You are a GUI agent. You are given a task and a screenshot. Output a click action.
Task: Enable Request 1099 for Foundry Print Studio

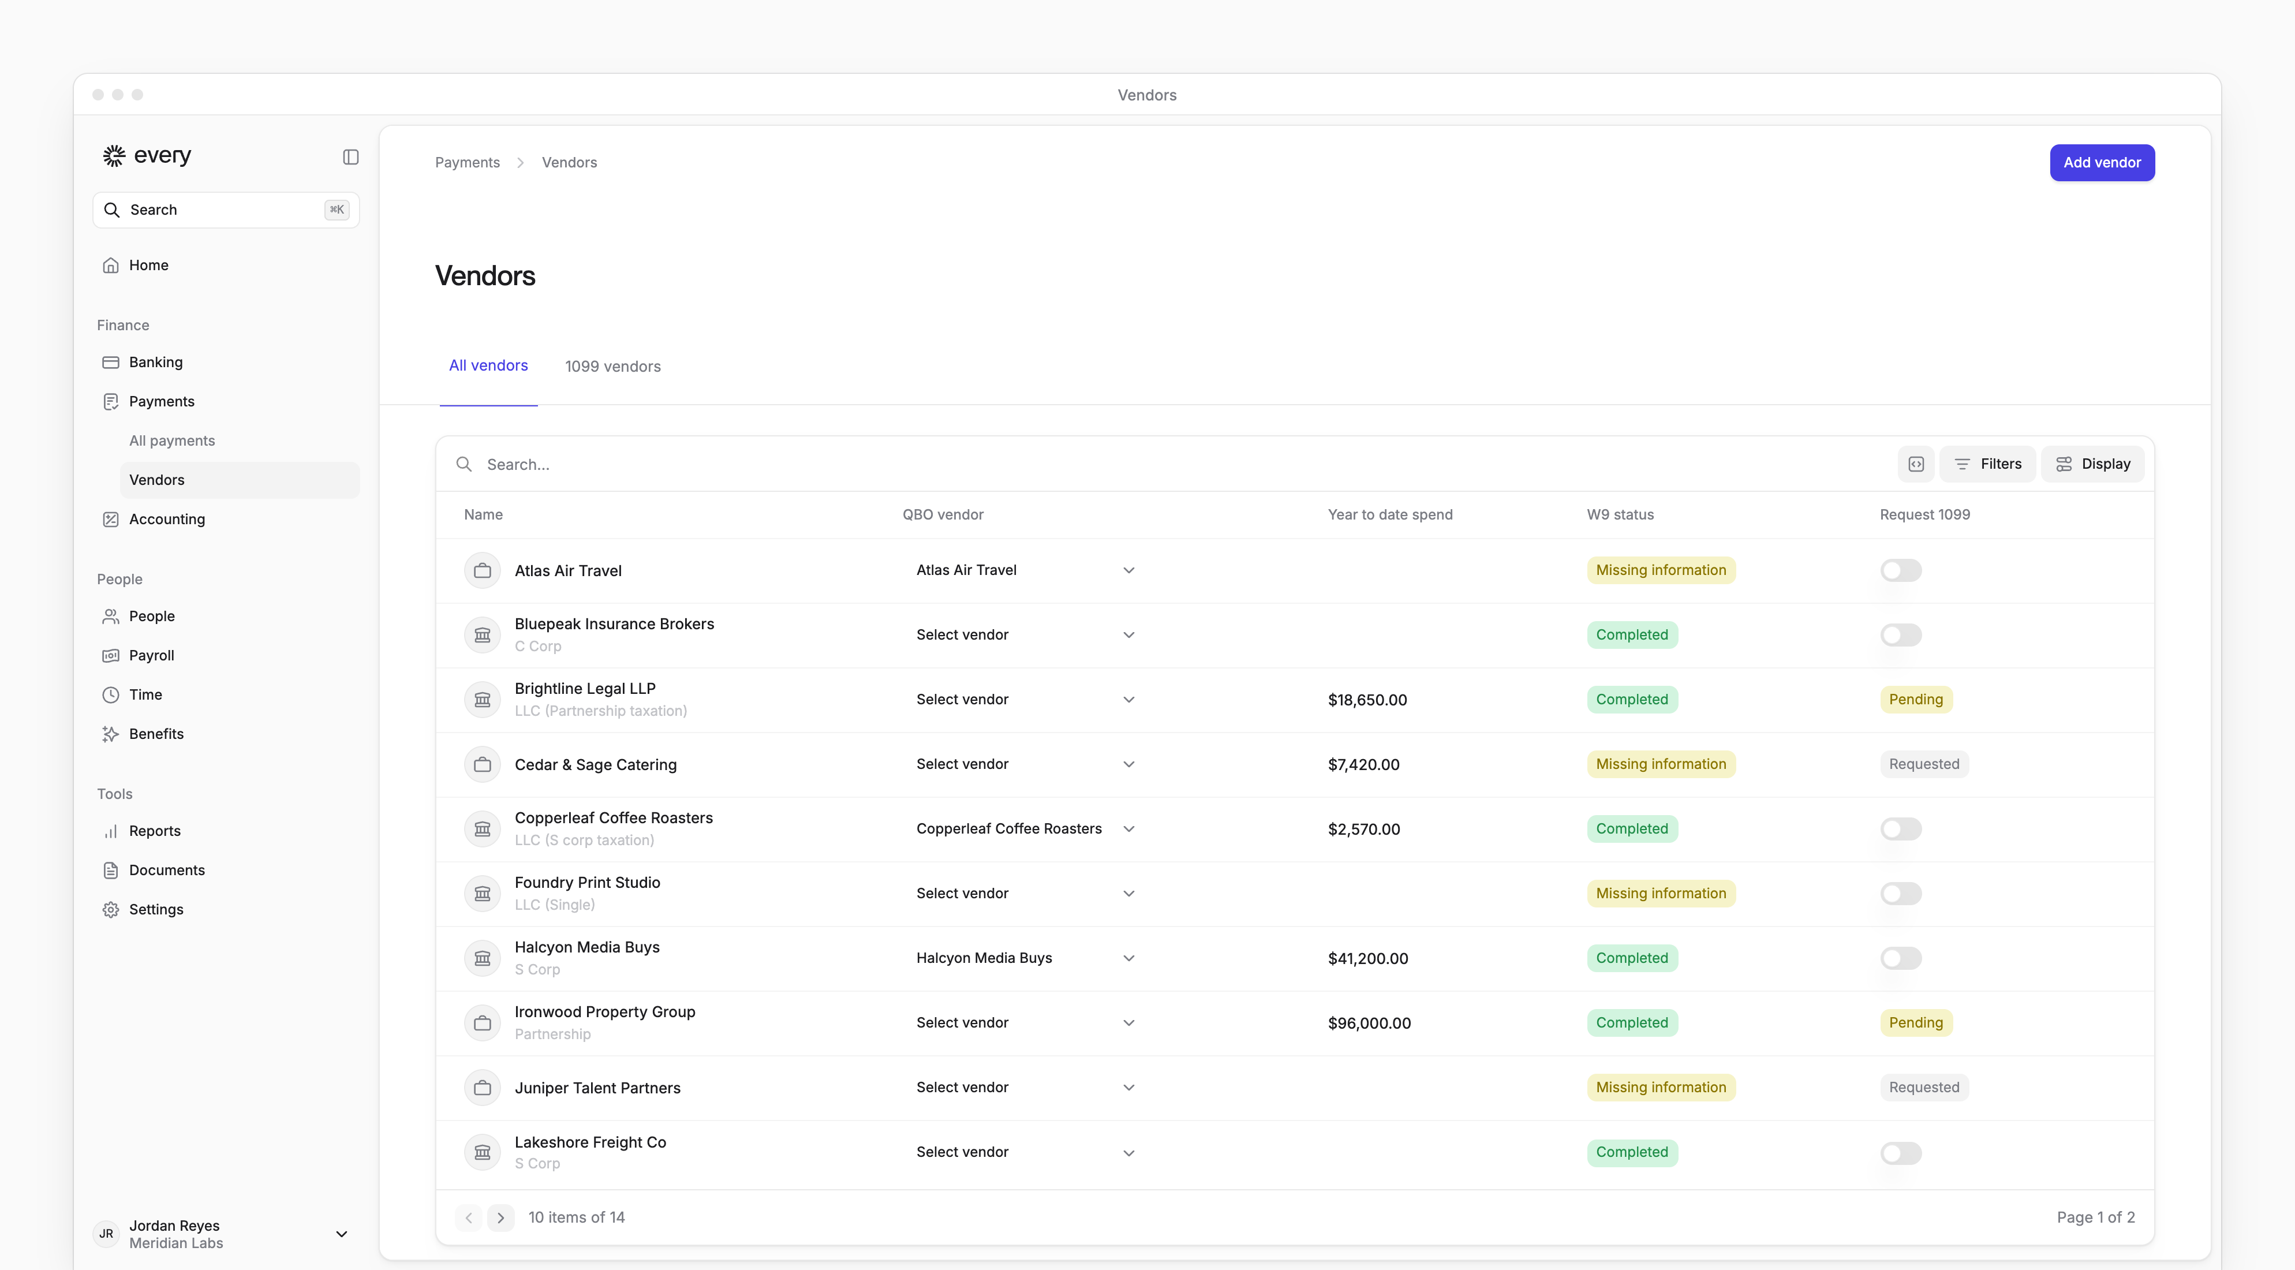(1900, 893)
